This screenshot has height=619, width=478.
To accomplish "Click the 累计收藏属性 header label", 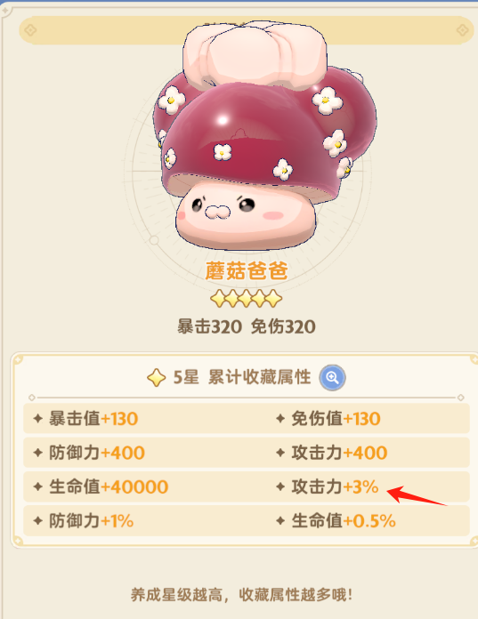I will click(260, 377).
